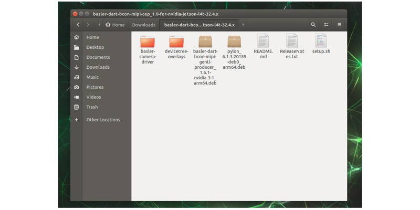
Task: Click the Documents page icon in sidebar
Action: tap(77, 57)
